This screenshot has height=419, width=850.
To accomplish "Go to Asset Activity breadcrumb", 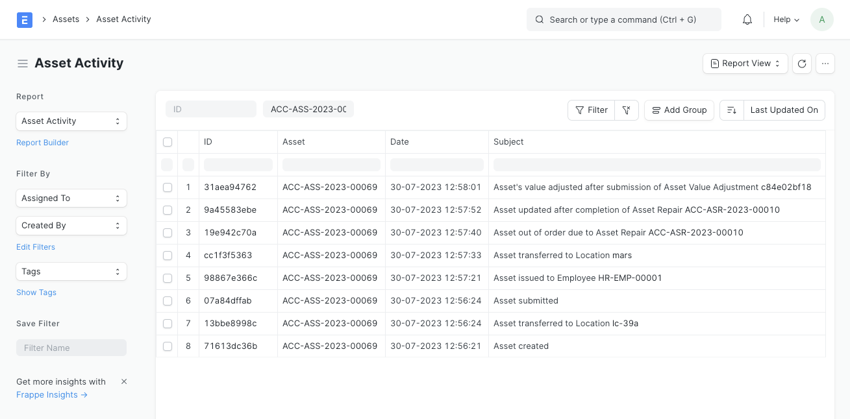I will coord(123,19).
